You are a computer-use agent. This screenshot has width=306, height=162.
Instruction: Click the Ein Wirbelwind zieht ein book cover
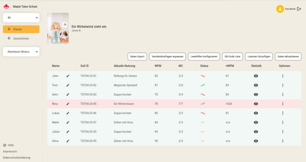point(58,28)
